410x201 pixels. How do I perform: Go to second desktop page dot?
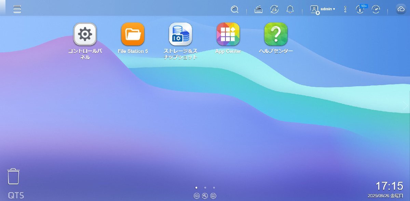205,187
